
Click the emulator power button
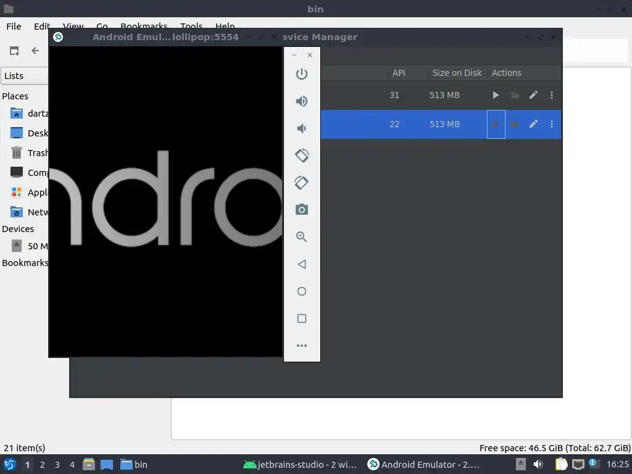click(301, 74)
